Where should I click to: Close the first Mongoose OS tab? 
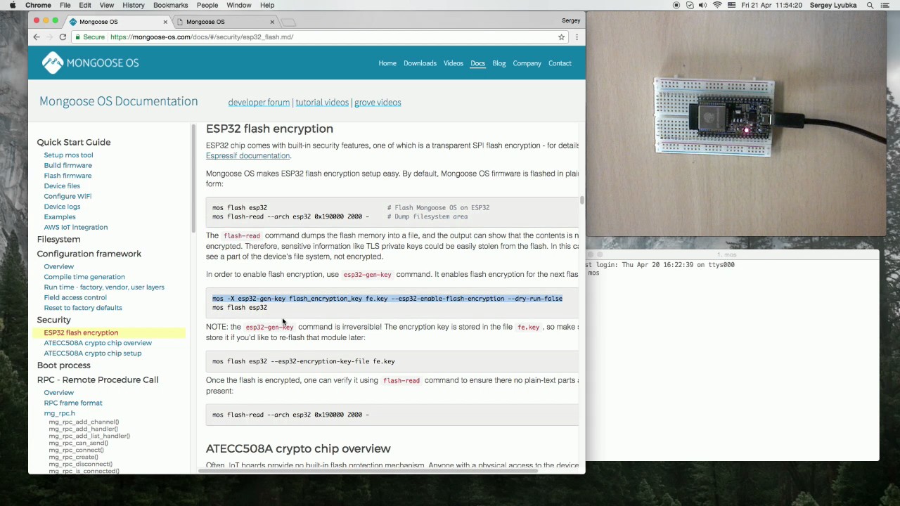point(165,22)
